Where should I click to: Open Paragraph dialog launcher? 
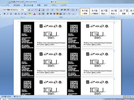click(x=77, y=17)
